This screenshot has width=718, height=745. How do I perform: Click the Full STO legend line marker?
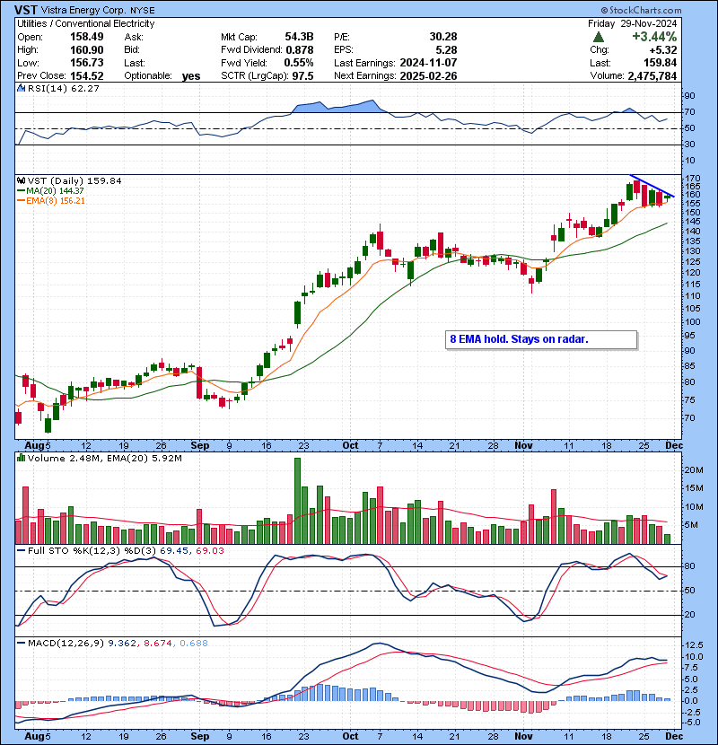[21, 551]
